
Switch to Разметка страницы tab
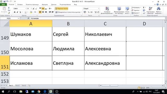coord(32,4)
